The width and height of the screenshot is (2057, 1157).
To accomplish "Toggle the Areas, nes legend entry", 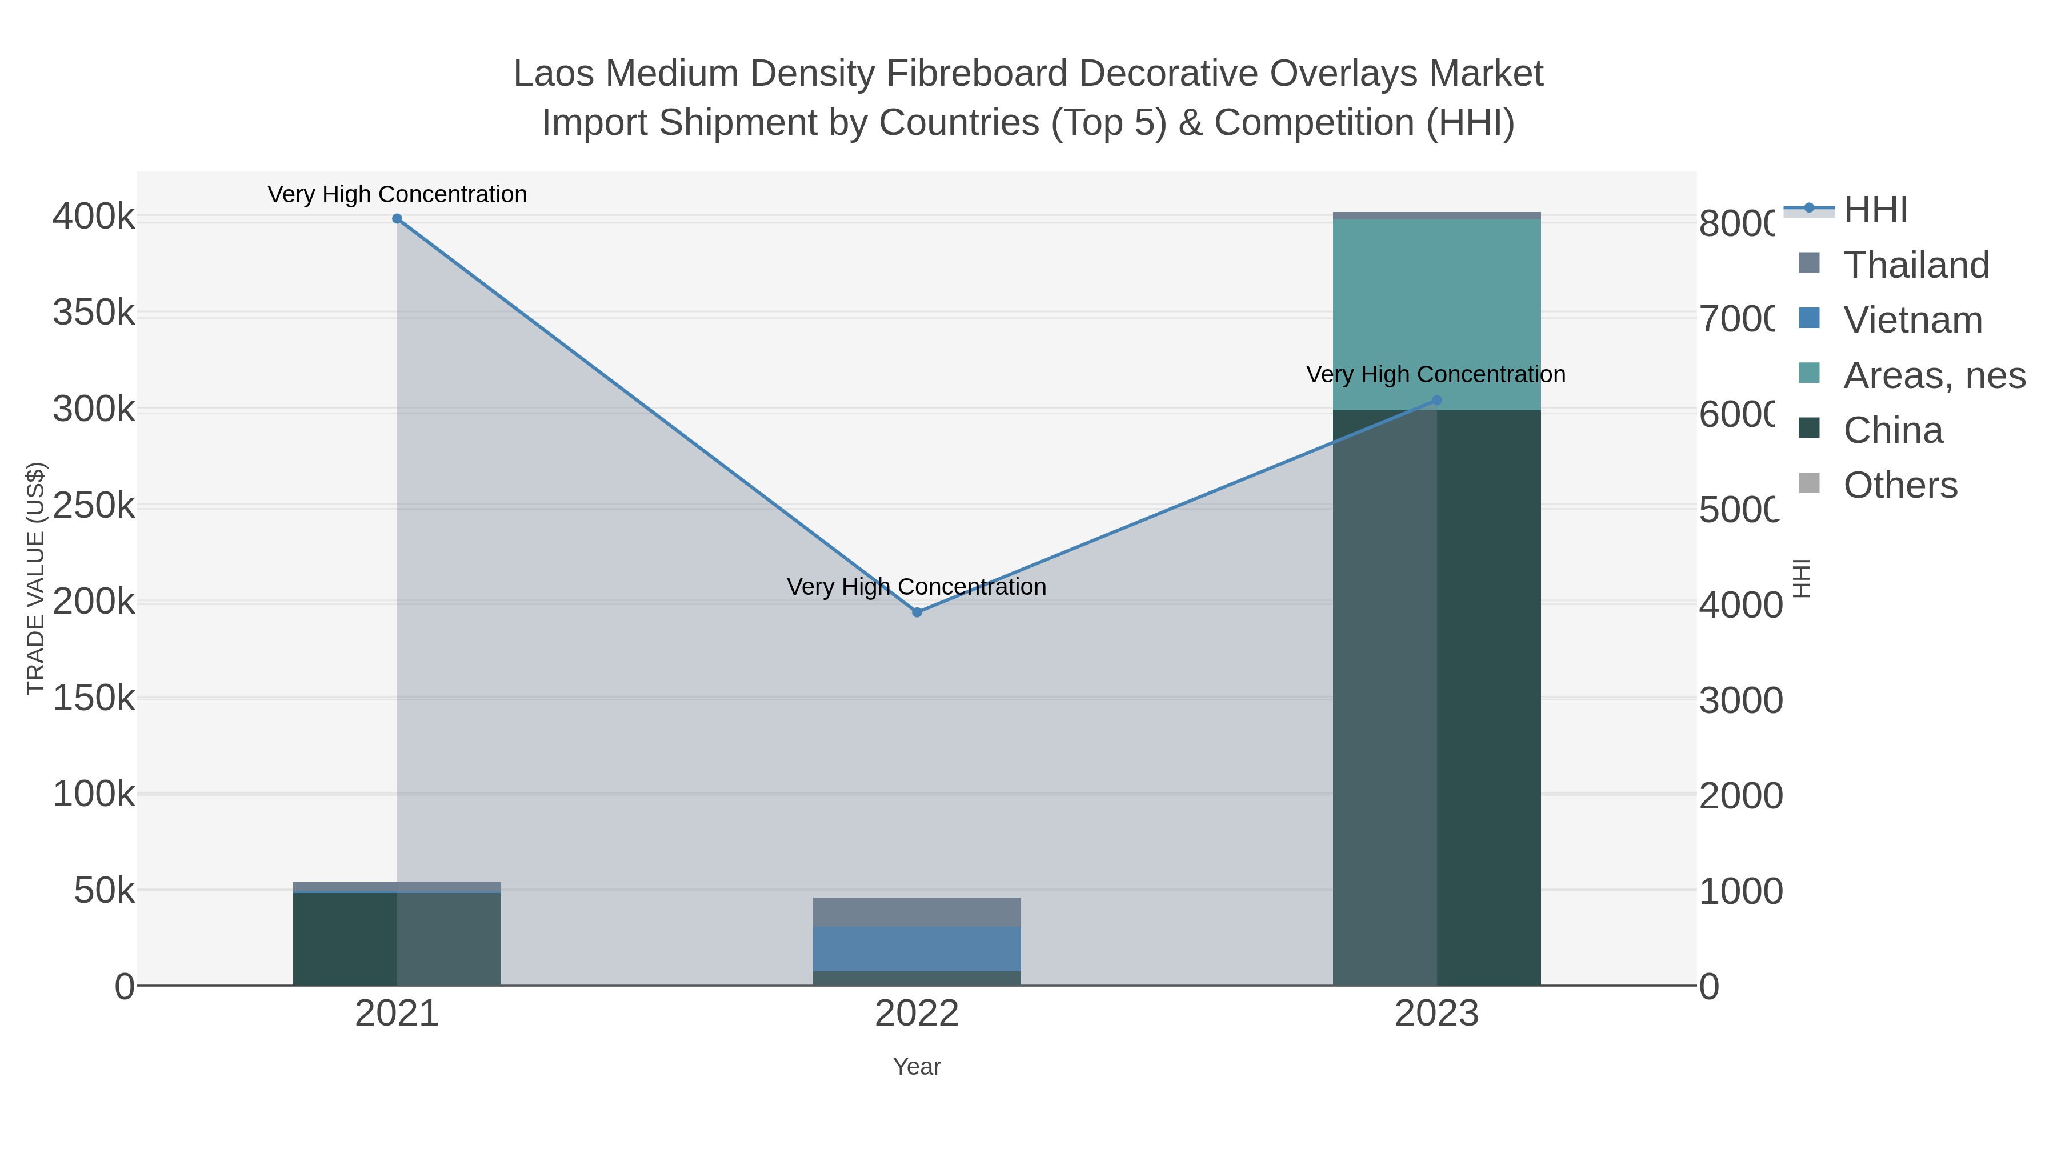I will (x=1912, y=374).
